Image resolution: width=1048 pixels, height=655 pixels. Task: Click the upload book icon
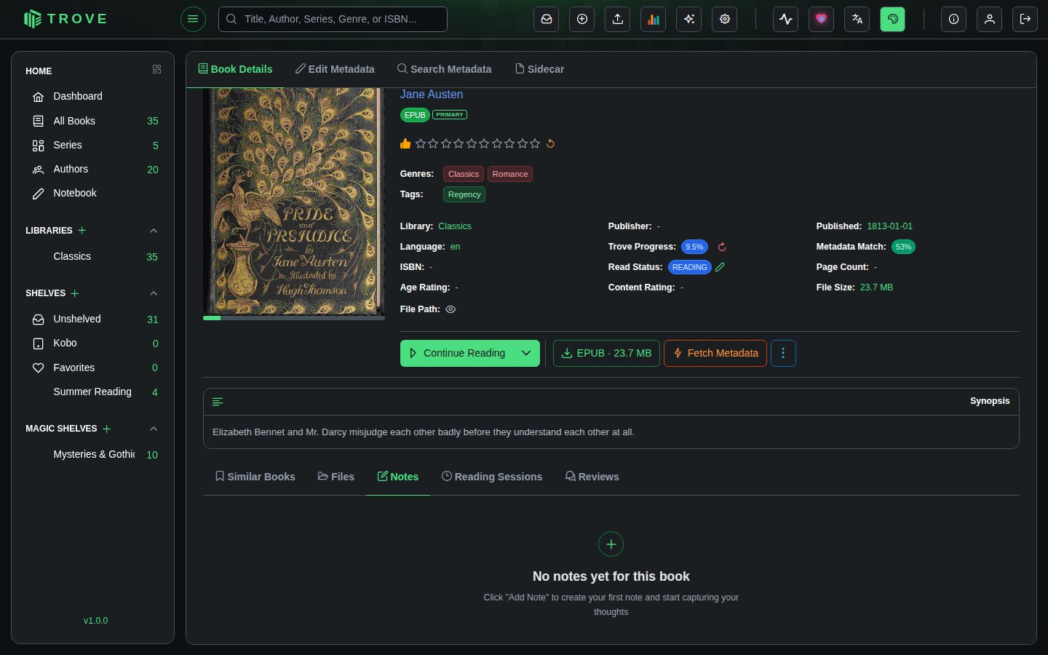pyautogui.click(x=618, y=20)
